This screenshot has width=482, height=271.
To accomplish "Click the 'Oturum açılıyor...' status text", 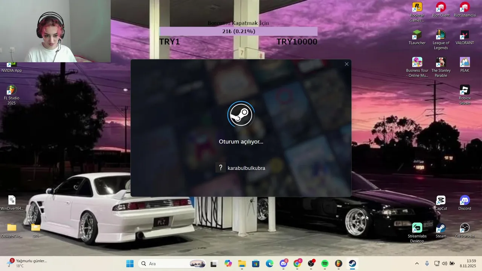I will tap(241, 142).
